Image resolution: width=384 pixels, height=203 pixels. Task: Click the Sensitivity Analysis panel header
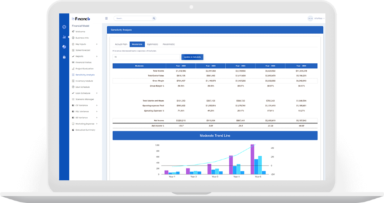[x=215, y=30]
